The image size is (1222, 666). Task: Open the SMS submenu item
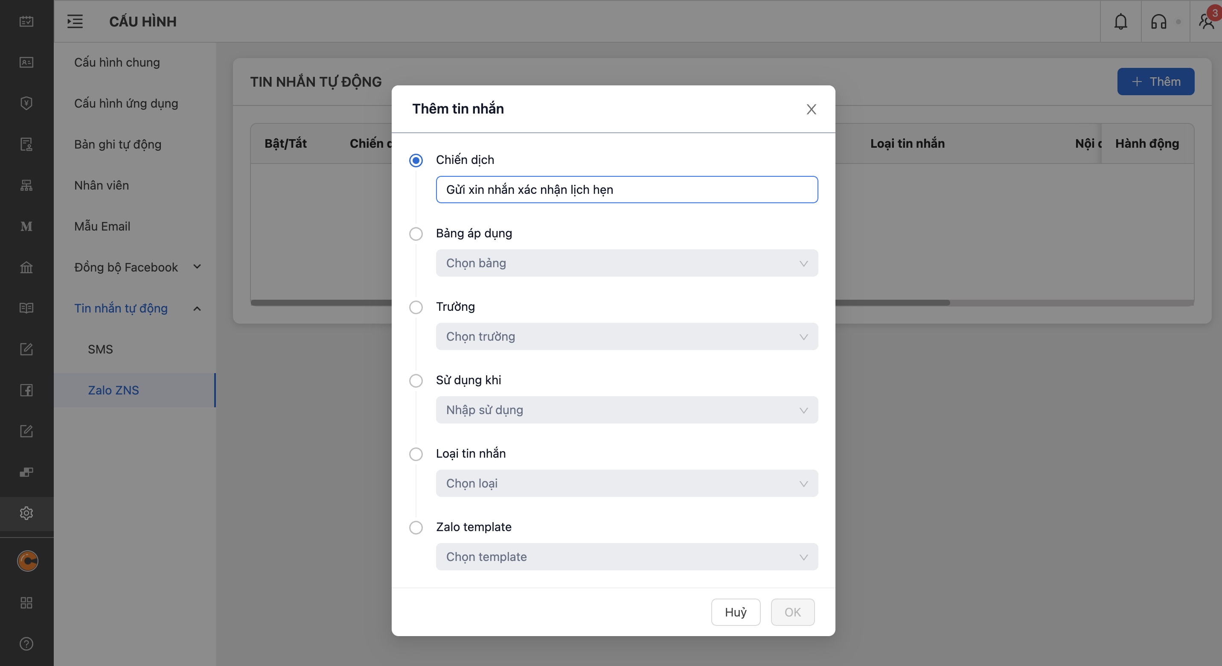[x=101, y=349]
